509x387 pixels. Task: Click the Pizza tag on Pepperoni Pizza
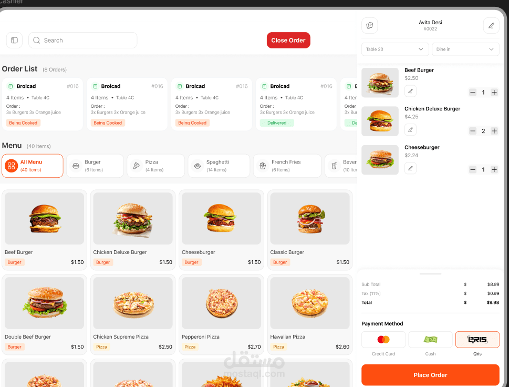pyautogui.click(x=190, y=347)
